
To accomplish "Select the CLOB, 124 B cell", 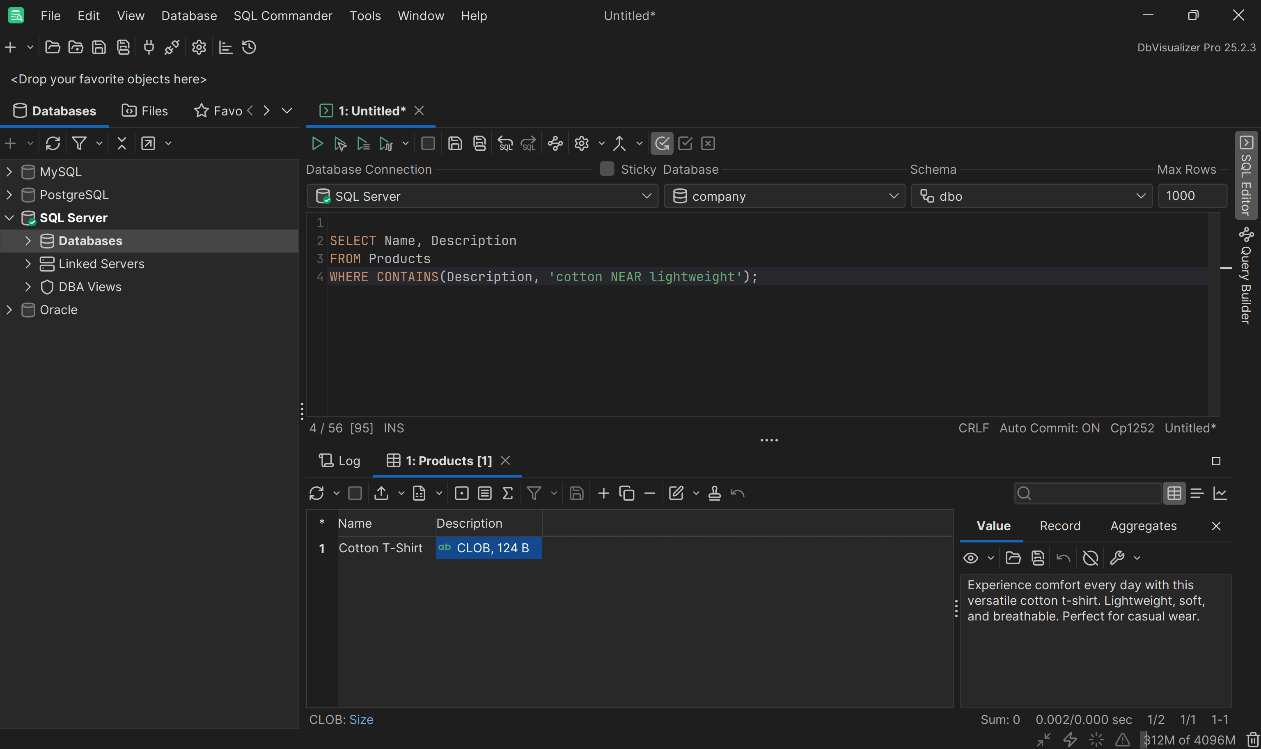I will [489, 548].
